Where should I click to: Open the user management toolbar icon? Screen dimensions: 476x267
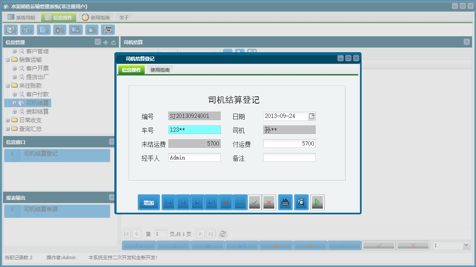59,29
